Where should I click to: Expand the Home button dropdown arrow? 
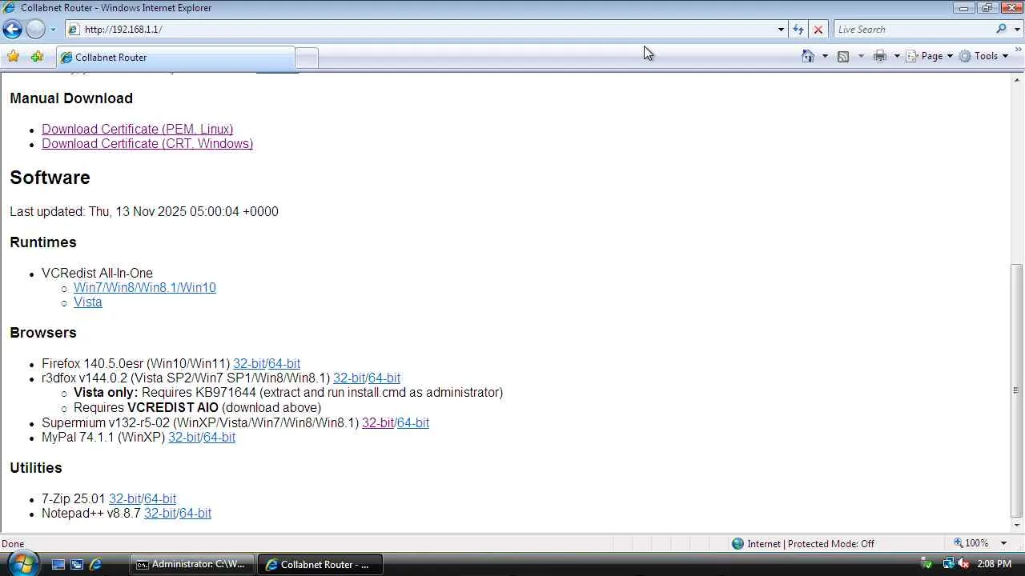point(825,56)
